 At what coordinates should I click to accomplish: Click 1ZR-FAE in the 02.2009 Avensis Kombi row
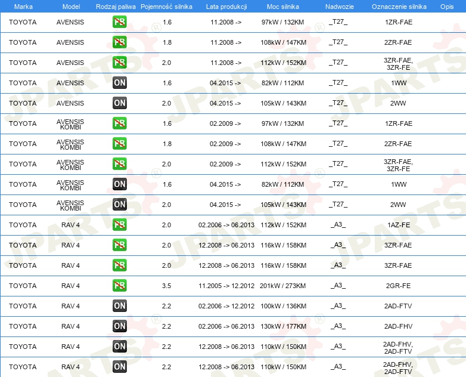399,123
